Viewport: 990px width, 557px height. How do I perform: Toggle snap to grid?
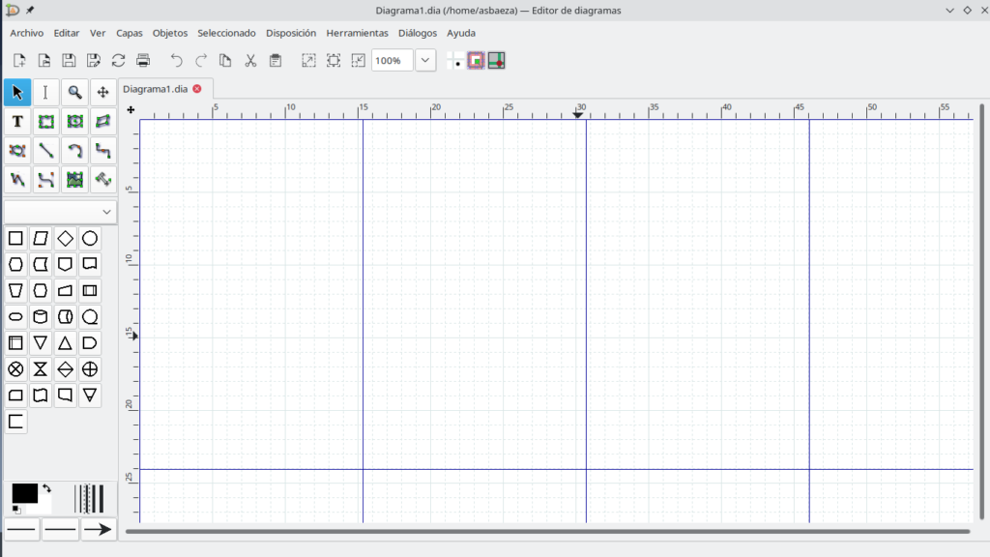455,61
